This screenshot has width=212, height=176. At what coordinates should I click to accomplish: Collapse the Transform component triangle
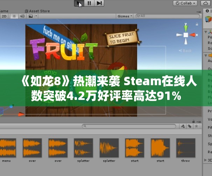(x=206, y=32)
